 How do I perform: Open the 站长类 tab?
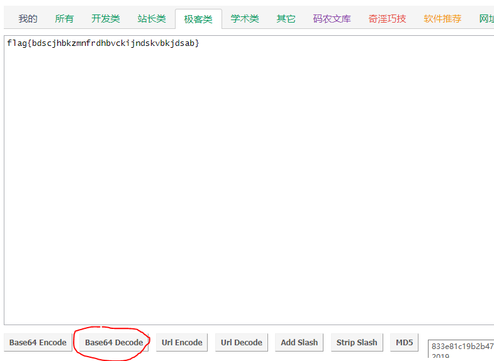pos(152,19)
